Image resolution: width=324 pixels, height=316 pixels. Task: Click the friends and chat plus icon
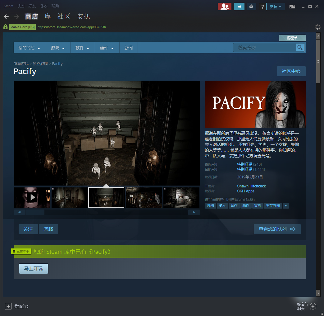(x=313, y=306)
